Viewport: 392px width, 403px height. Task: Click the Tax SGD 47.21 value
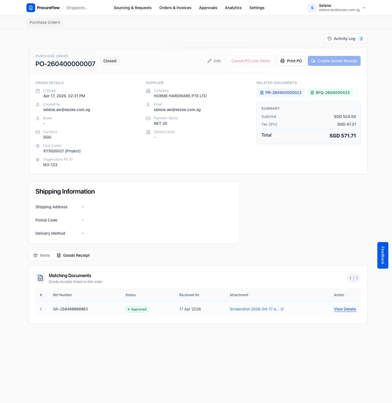(x=347, y=124)
